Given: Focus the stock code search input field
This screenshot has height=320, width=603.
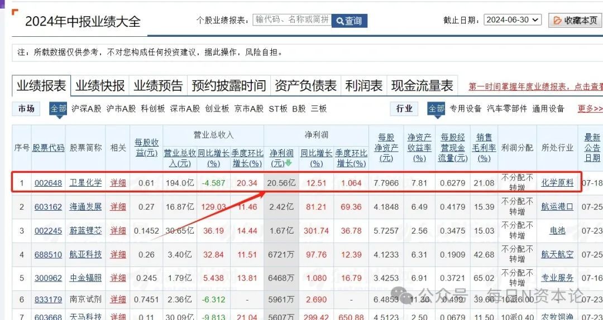Looking at the screenshot, I should coord(292,20).
